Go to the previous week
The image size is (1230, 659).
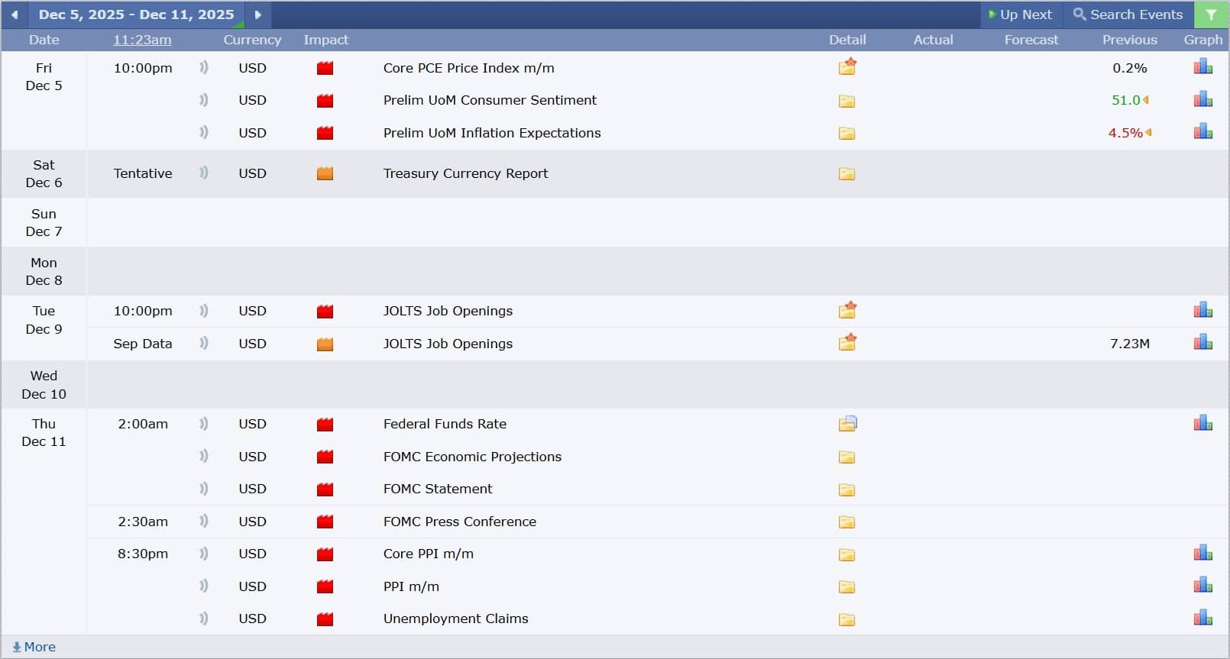click(x=15, y=15)
